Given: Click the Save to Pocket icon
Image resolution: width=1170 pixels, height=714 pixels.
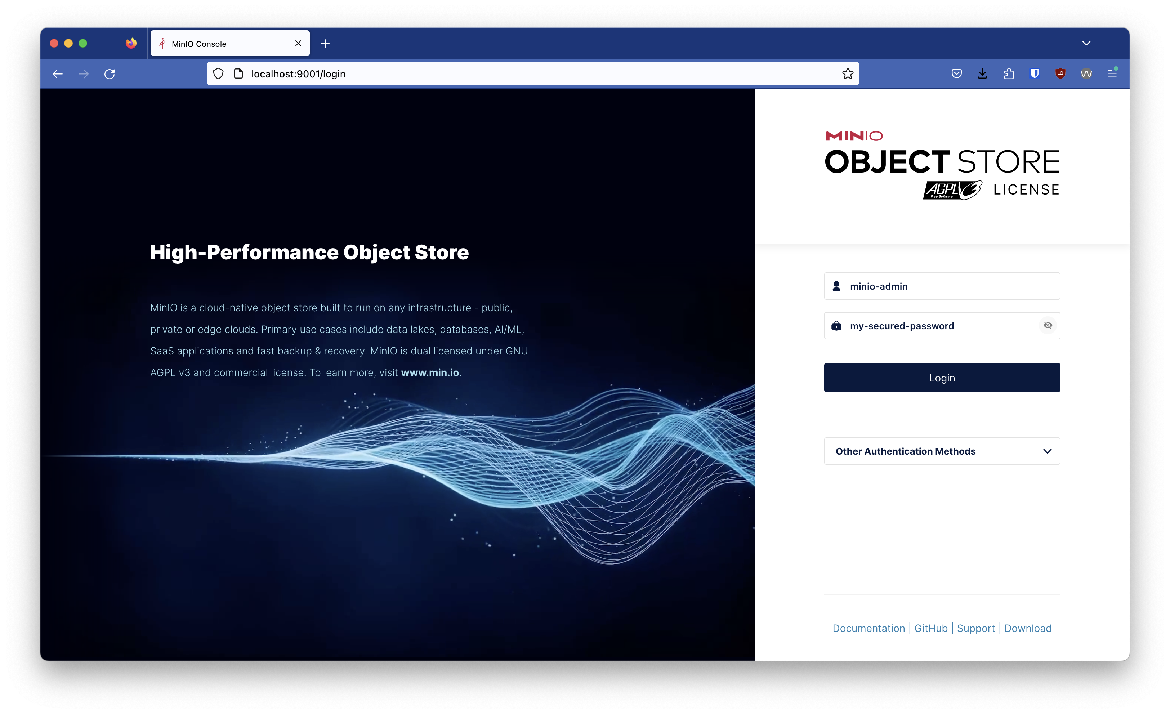Looking at the screenshot, I should coord(956,73).
